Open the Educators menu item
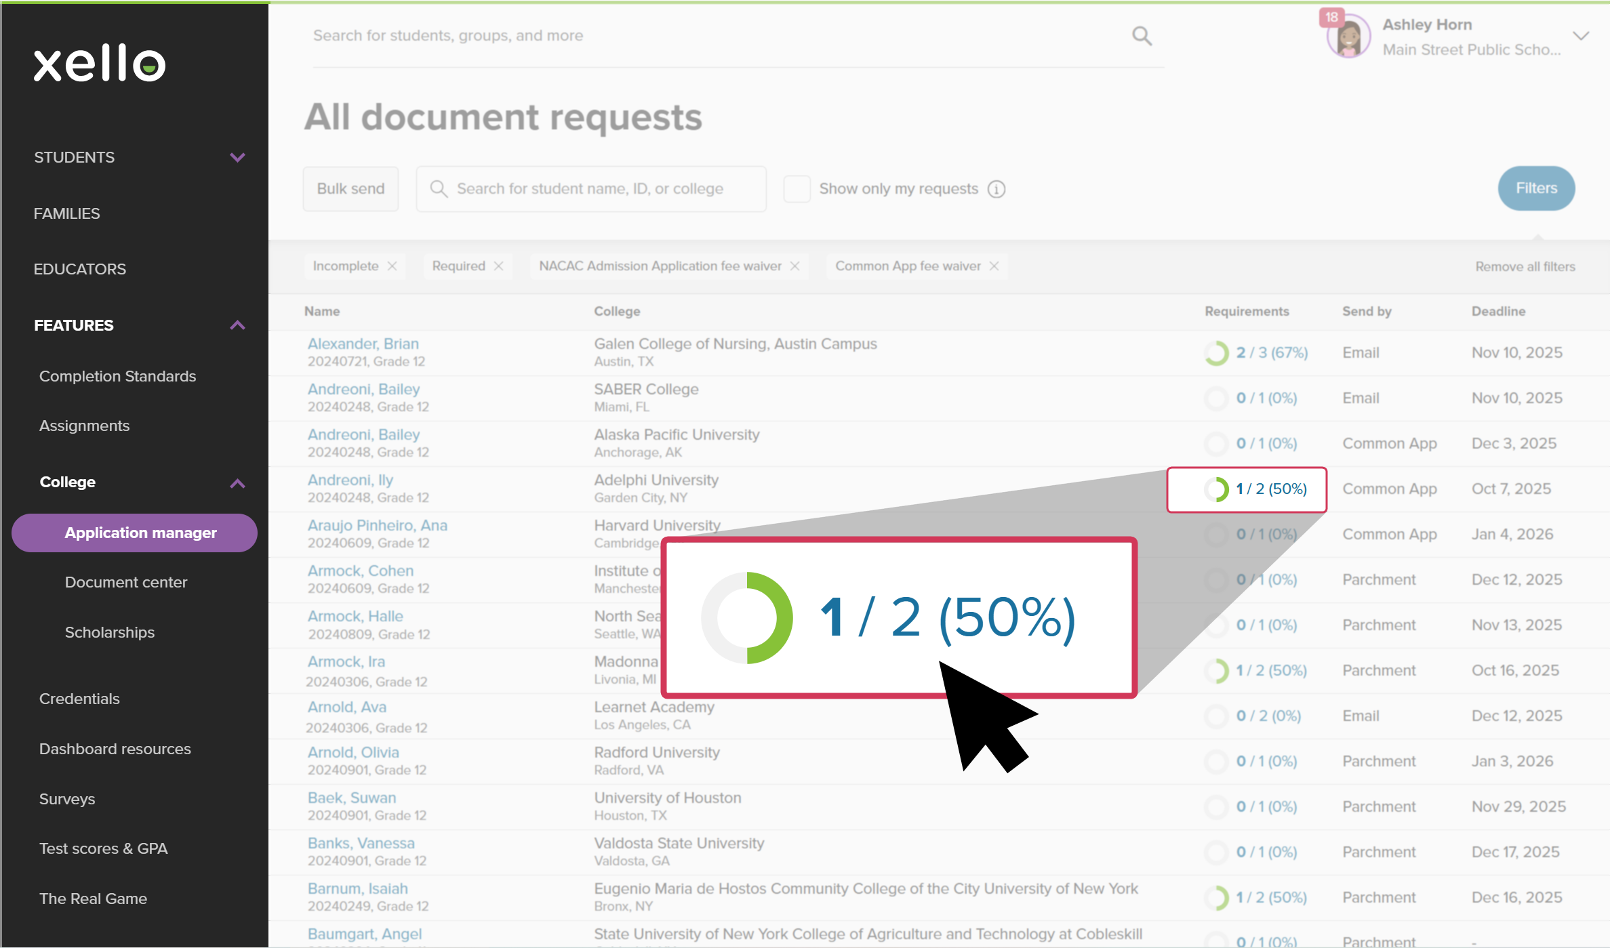Screen dimensions: 1610x948 [x=80, y=269]
